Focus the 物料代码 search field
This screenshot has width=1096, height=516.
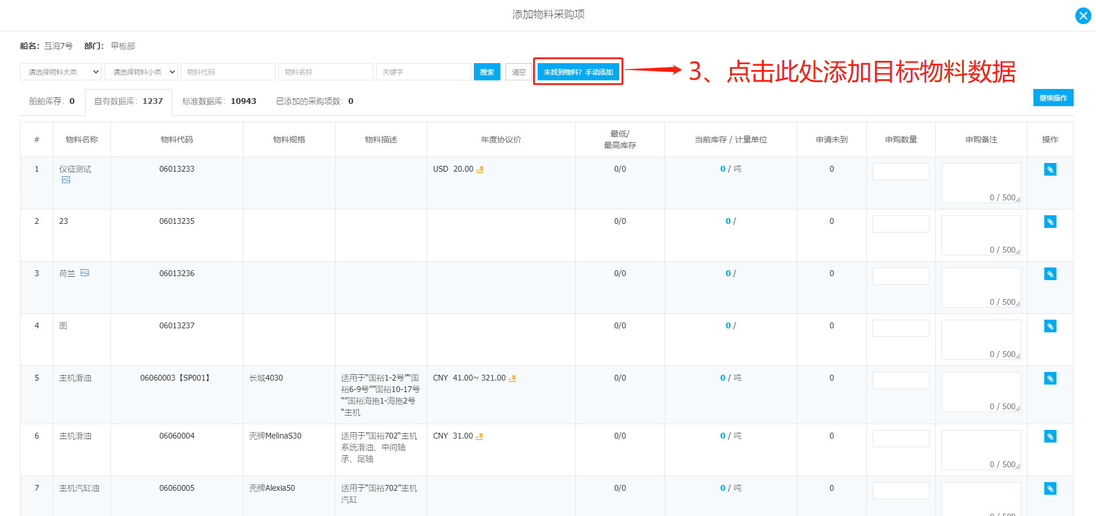[x=228, y=72]
